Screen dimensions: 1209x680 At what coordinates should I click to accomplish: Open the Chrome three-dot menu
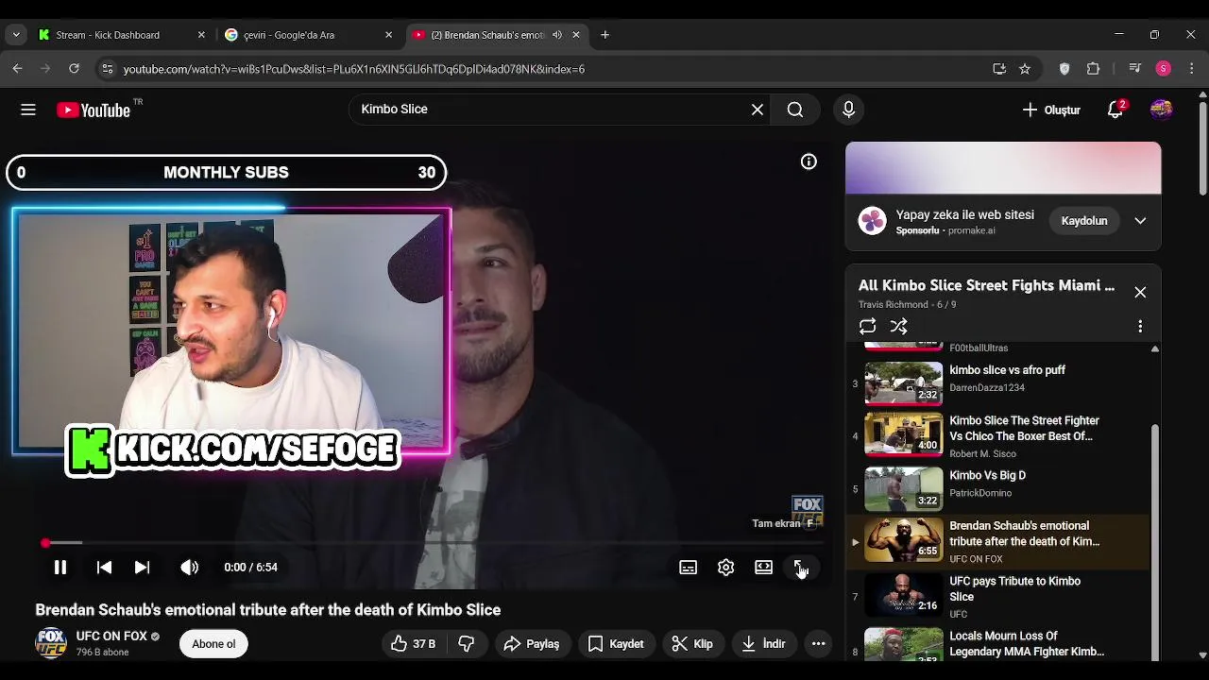pos(1192,69)
